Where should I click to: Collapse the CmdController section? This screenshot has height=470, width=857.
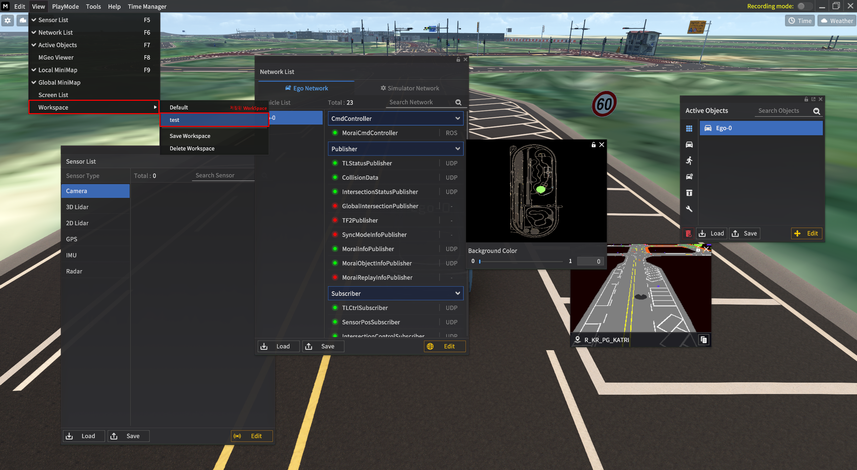click(x=457, y=119)
